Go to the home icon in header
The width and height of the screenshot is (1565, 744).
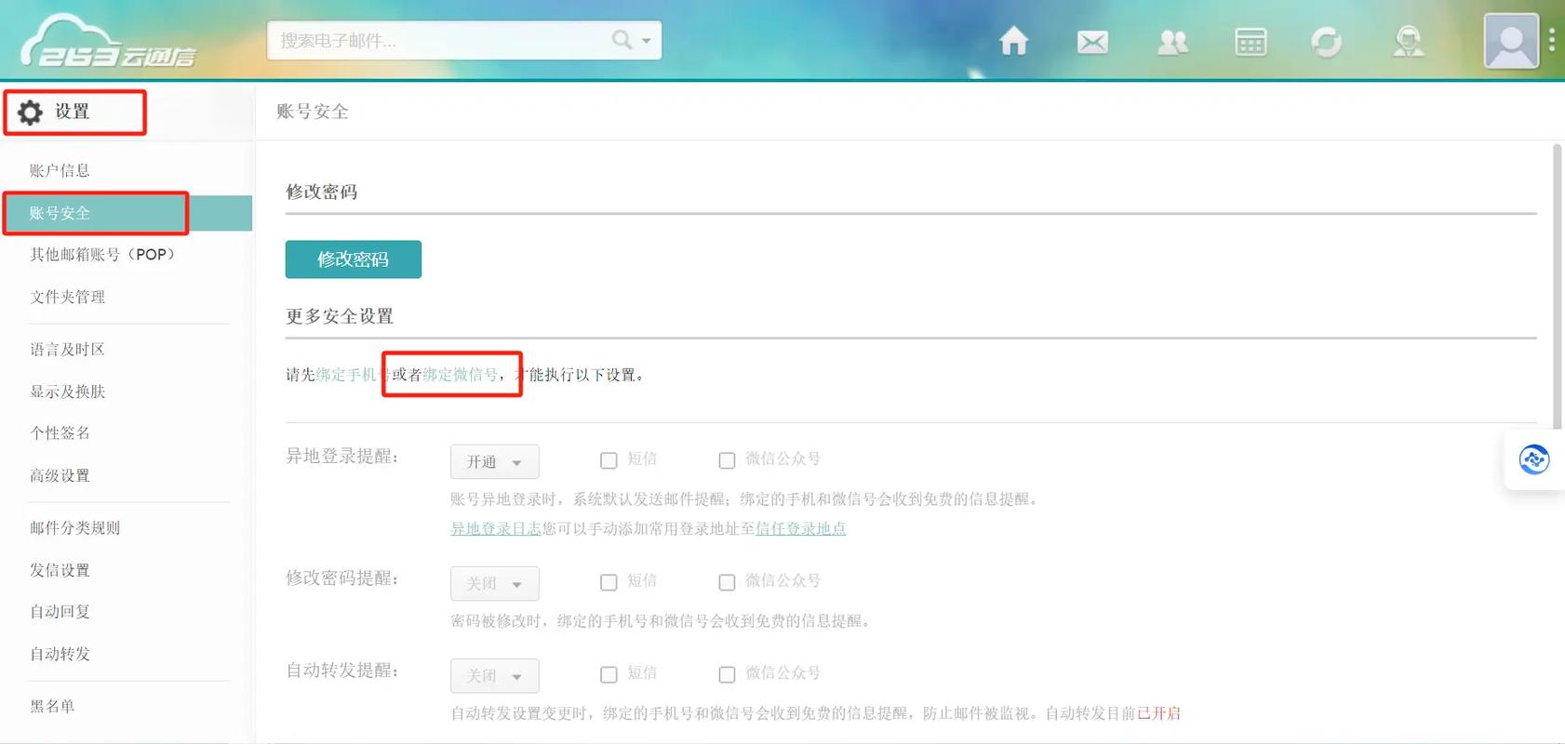(x=1013, y=41)
